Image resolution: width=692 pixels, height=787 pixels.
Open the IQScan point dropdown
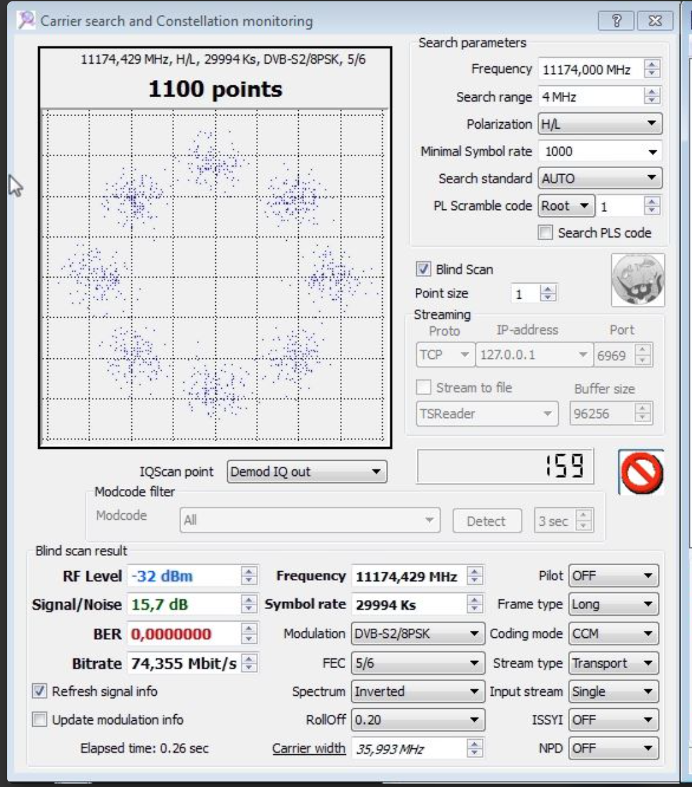click(307, 472)
